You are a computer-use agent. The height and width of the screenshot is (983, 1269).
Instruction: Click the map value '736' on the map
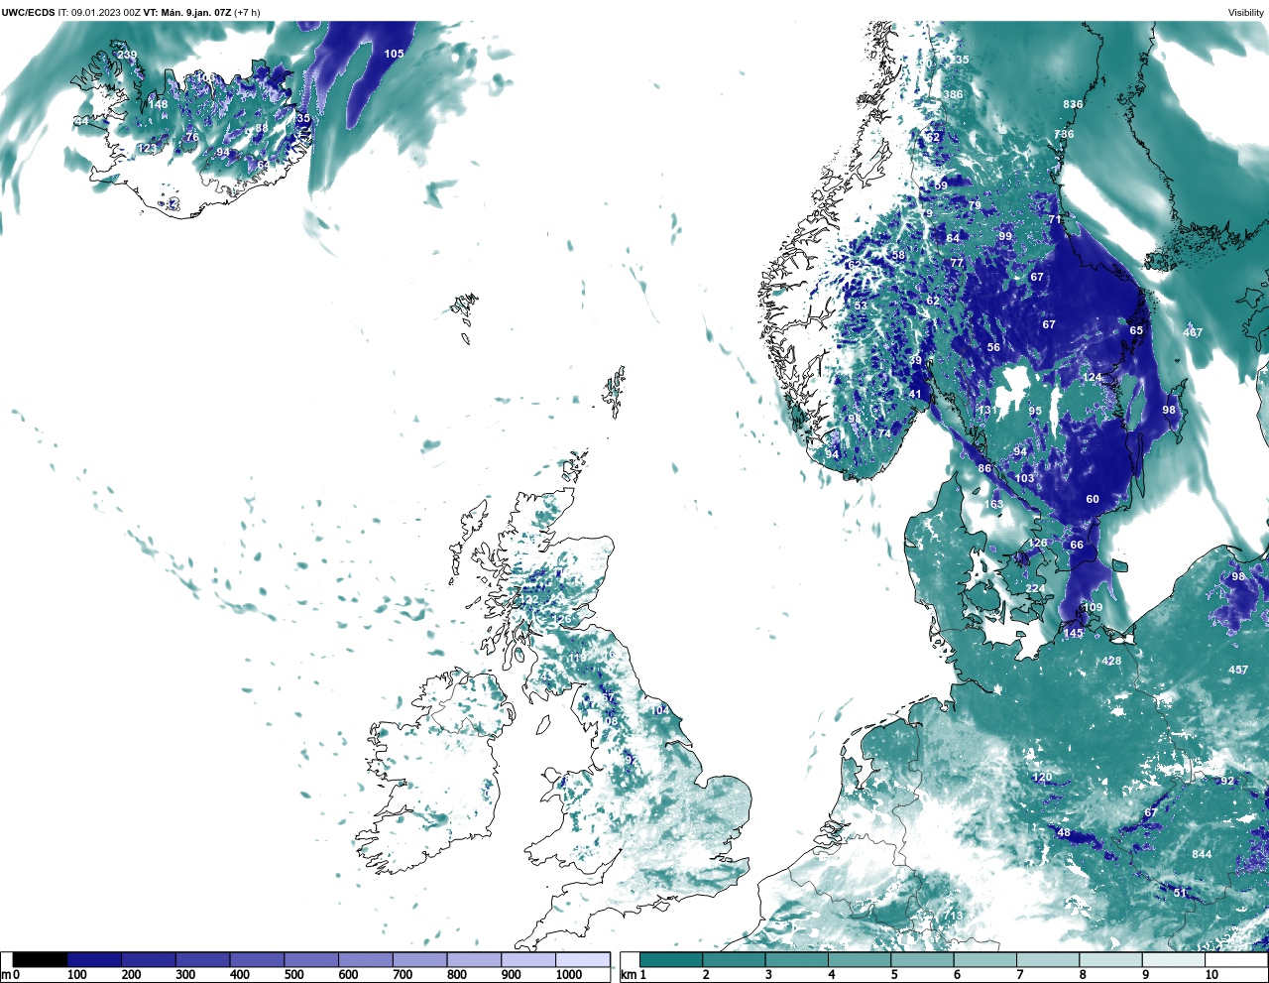pyautogui.click(x=1064, y=134)
